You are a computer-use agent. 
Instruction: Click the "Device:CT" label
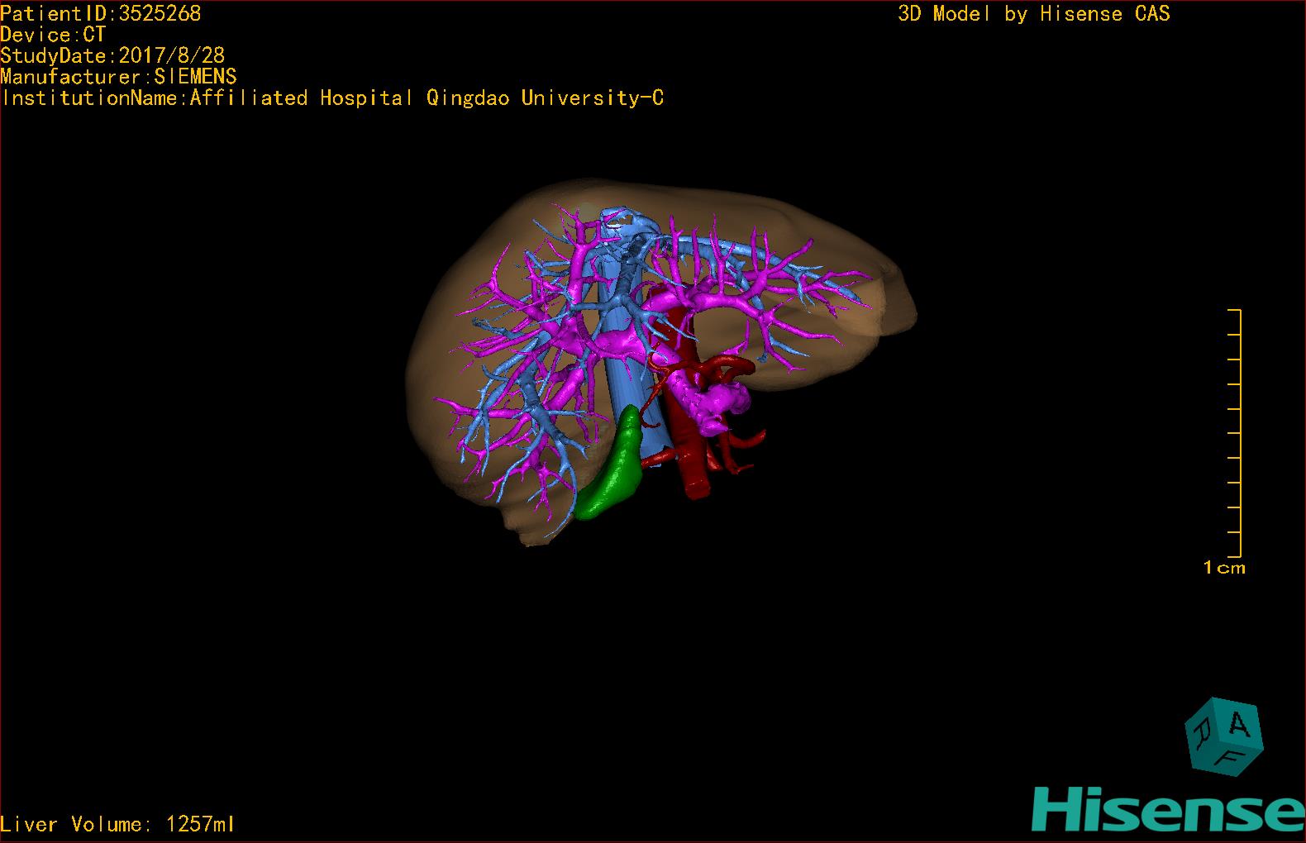(x=53, y=35)
